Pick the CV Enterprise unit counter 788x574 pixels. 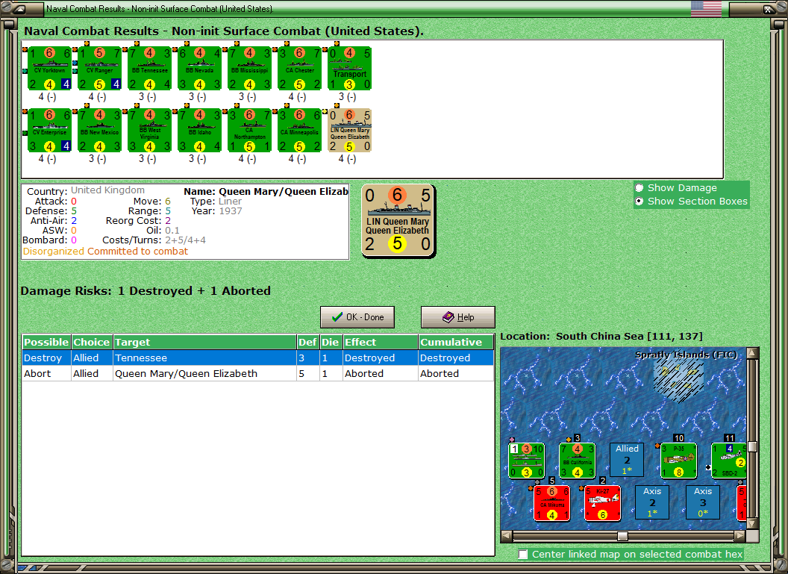49,130
